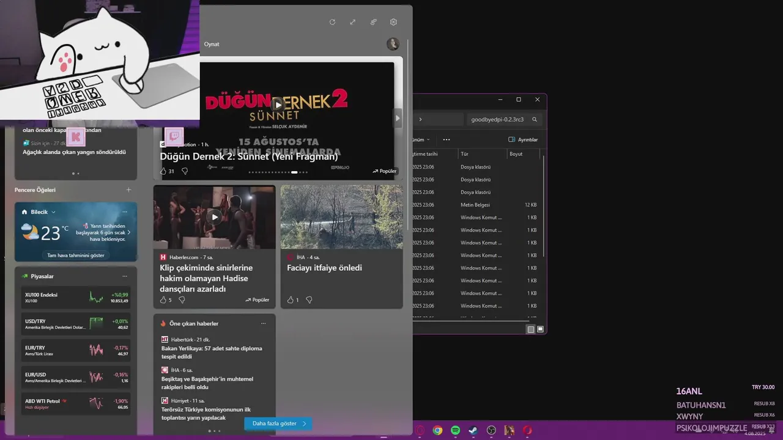This screenshot has height=440, width=783.
Task: Open the EUR/TRY market row
Action: [x=76, y=351]
